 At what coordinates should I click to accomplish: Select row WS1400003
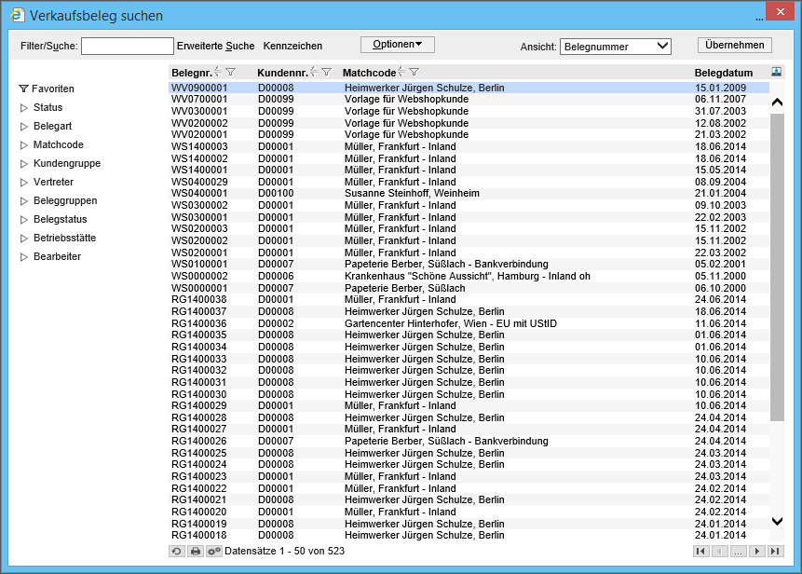(x=469, y=146)
